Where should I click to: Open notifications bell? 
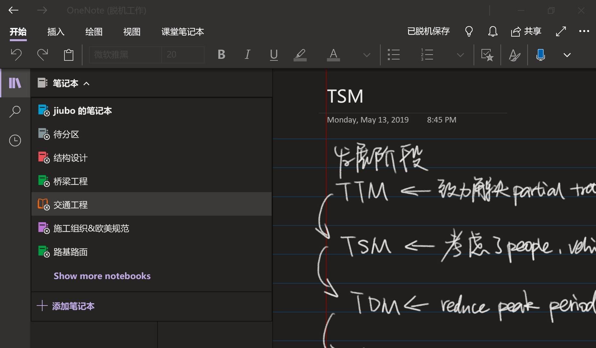(x=493, y=31)
